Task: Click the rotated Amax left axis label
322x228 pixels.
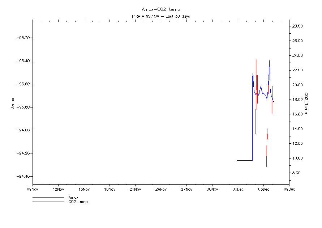Action: tap(13, 103)
